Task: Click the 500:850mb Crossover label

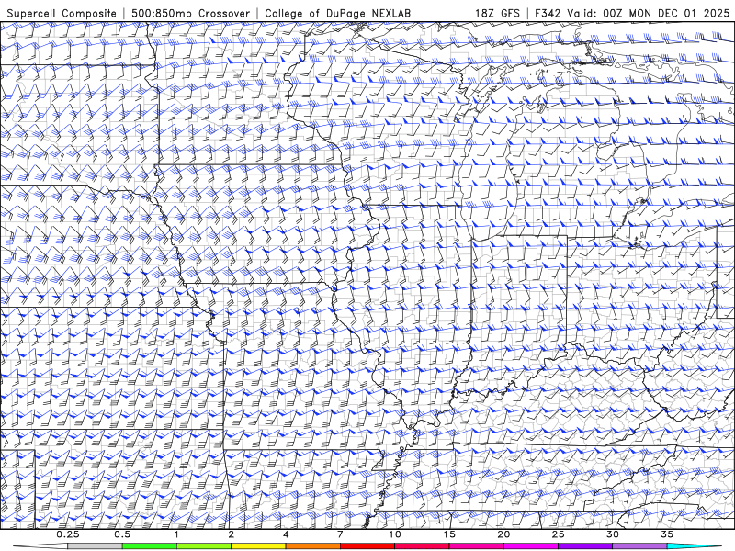Action: [191, 13]
